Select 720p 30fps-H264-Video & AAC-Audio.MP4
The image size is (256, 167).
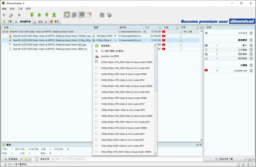(124, 146)
